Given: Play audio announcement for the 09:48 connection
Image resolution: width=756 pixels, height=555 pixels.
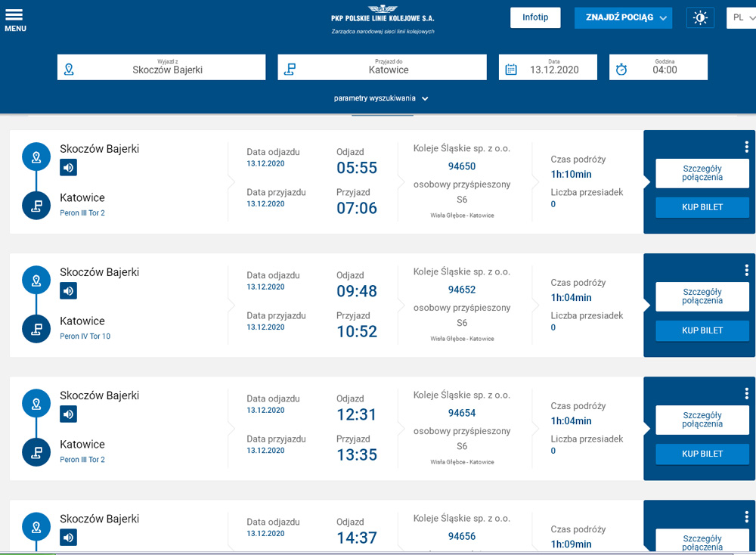Looking at the screenshot, I should 69,291.
